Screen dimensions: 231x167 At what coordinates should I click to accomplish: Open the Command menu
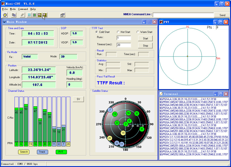(x=23, y=9)
